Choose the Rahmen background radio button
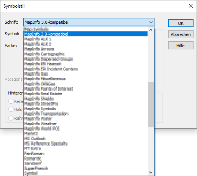Screen dimensions: 197x176 pos(11,118)
